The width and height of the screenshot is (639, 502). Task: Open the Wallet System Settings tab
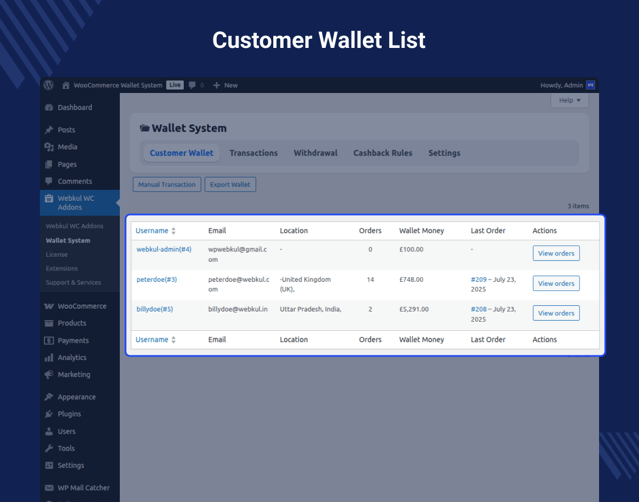444,153
